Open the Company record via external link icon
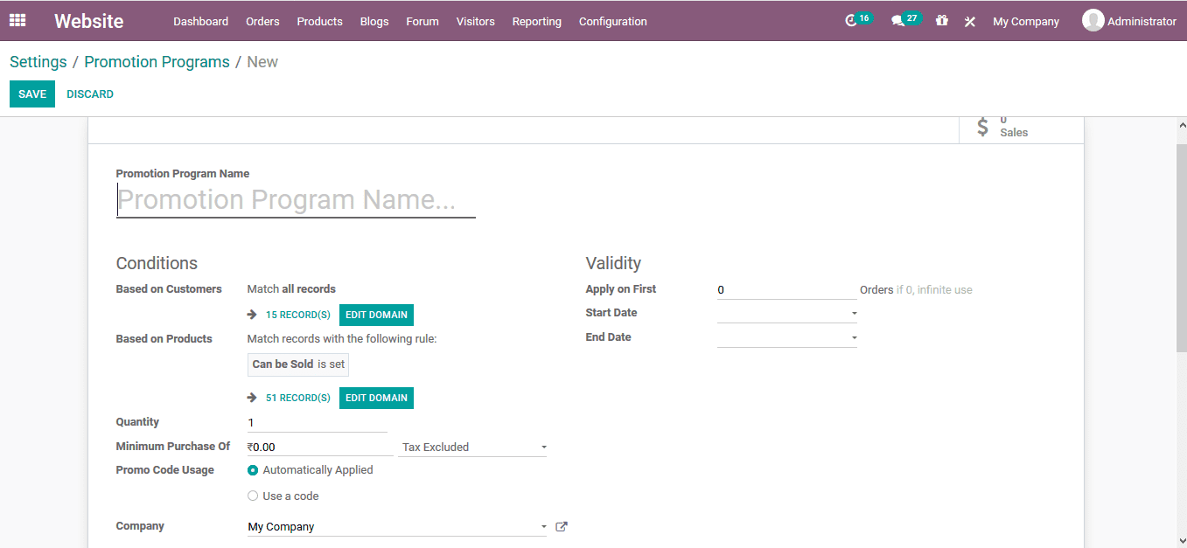 pyautogui.click(x=561, y=525)
